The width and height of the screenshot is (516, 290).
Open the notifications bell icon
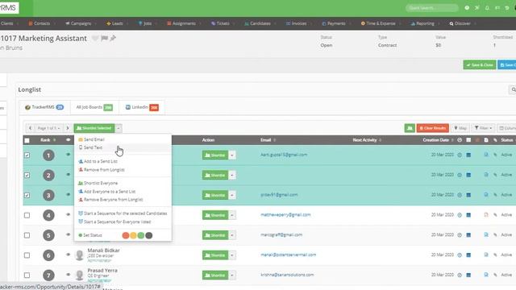(x=487, y=8)
